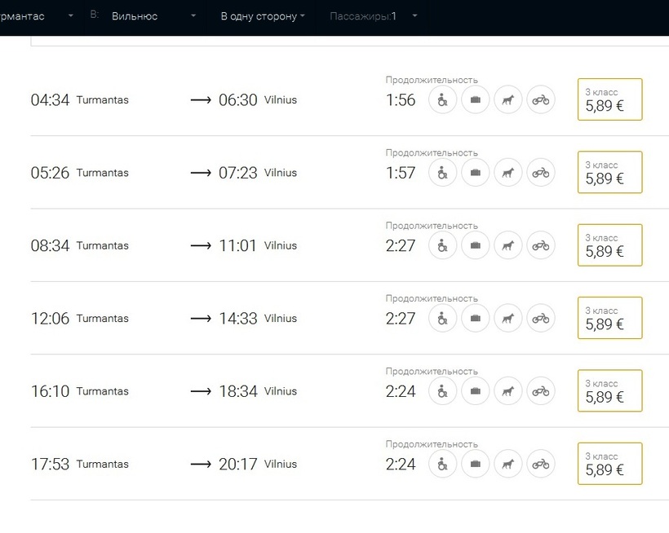The height and width of the screenshot is (533, 669).
Task: Click bicycle icon on 17:53 train row
Action: click(540, 464)
